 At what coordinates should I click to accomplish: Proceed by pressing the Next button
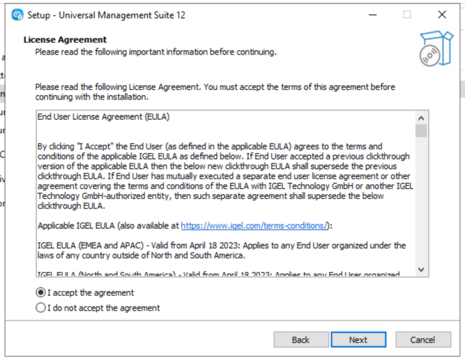pyautogui.click(x=358, y=340)
